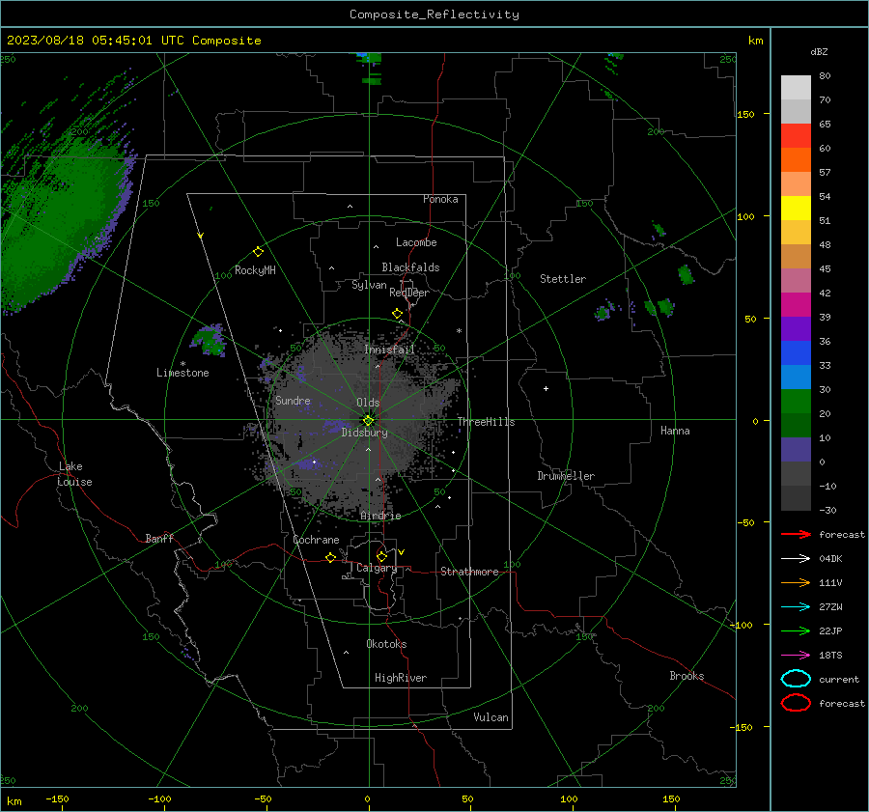Click the Okotoks city label
Viewport: 869px width, 812px height.
pos(386,644)
